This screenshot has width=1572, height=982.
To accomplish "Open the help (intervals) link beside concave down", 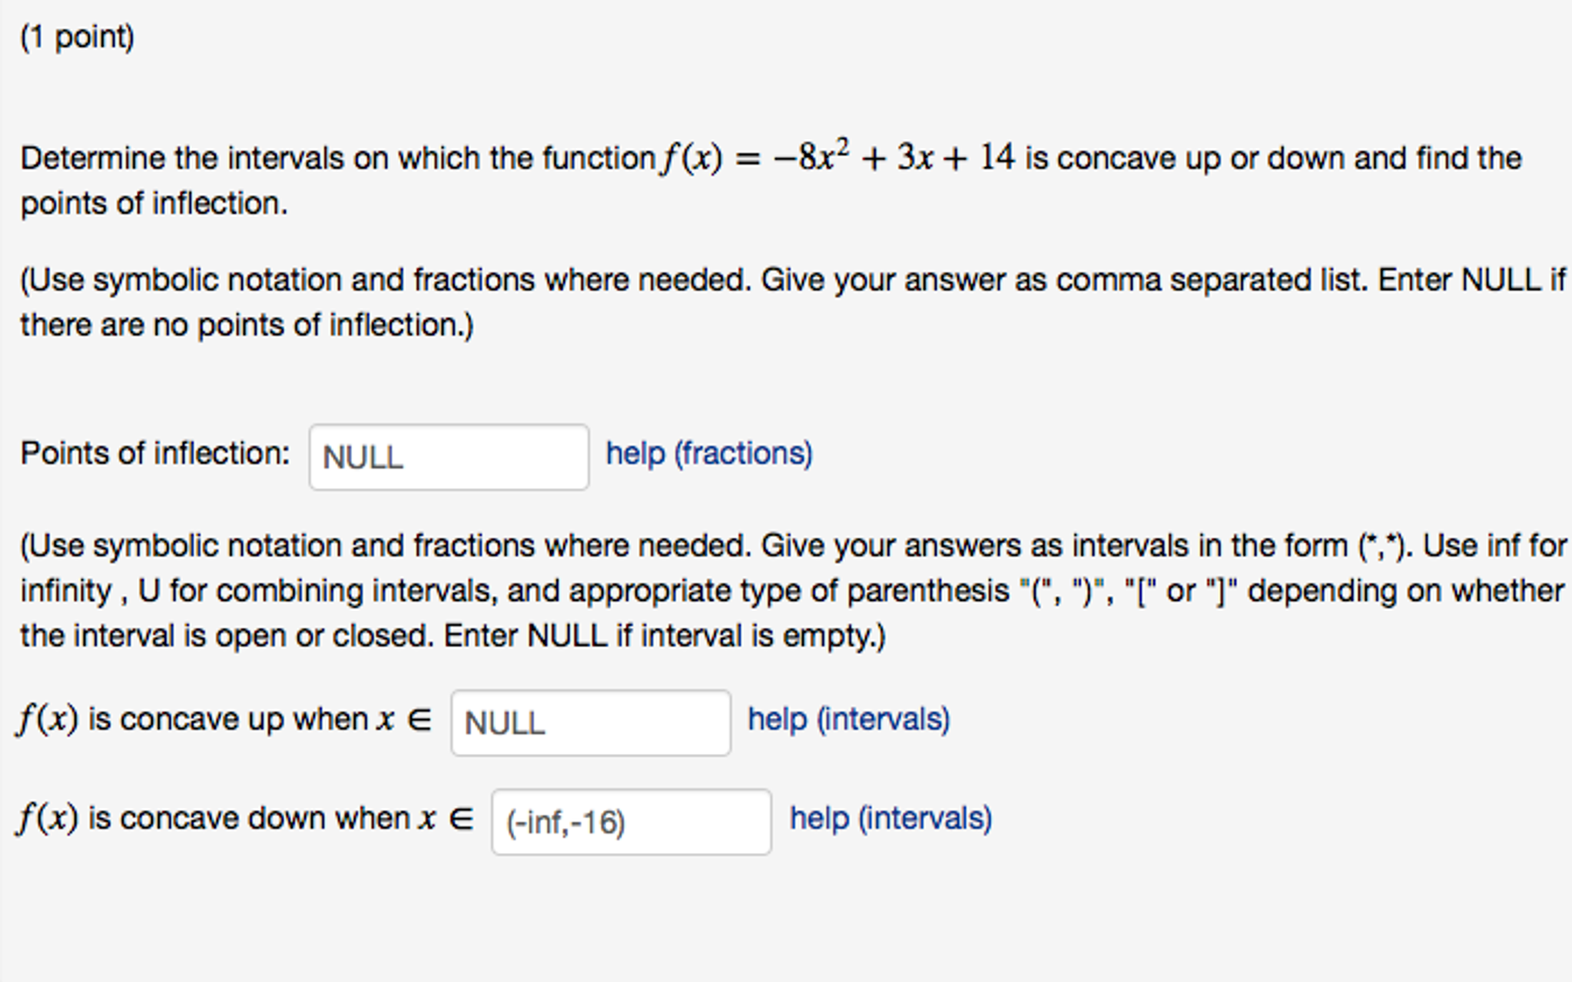I will point(888,818).
